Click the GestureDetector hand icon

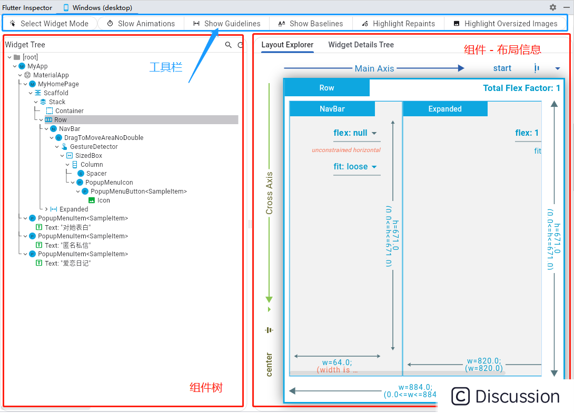(x=64, y=147)
